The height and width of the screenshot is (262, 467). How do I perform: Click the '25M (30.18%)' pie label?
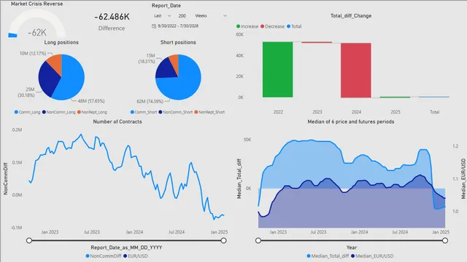click(x=26, y=92)
